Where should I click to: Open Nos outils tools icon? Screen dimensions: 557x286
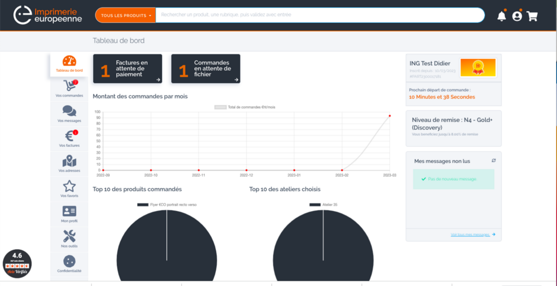[69, 236]
